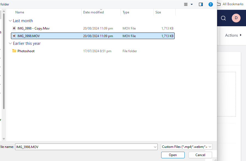The height and width of the screenshot is (161, 246).
Task: Select IMG_3998 - Copy.Mov file
Action: click(x=93, y=28)
